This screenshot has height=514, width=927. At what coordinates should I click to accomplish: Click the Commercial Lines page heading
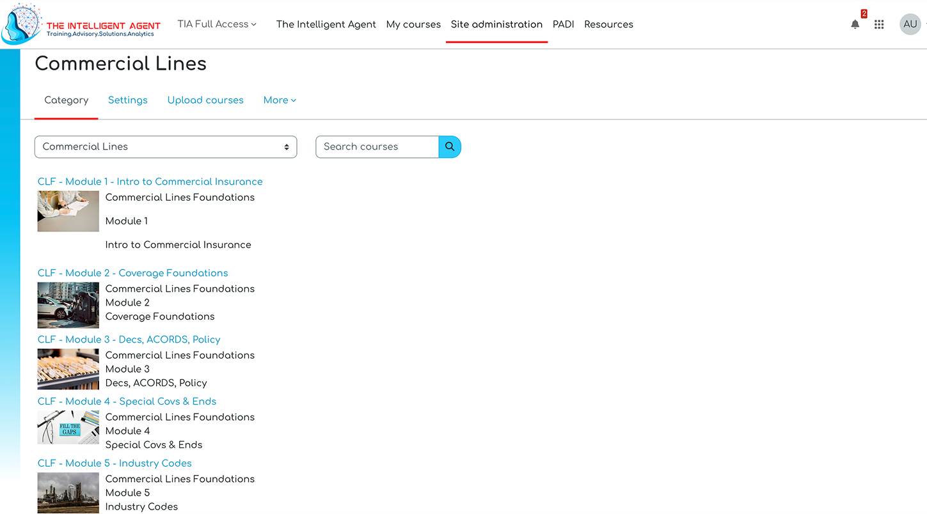(x=120, y=64)
